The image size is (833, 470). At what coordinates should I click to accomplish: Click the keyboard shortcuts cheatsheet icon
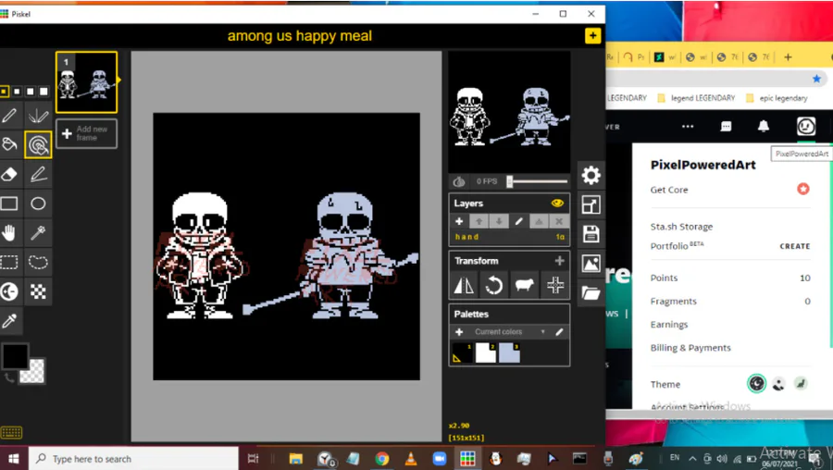coord(11,432)
